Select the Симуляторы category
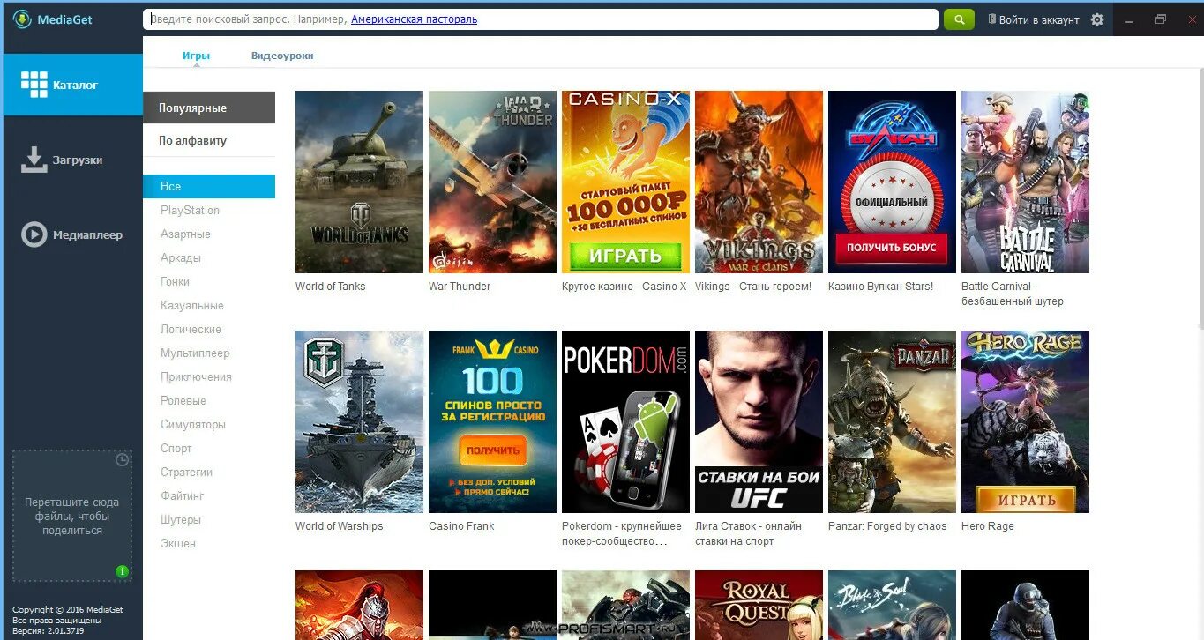Viewport: 1204px width, 640px height. pyautogui.click(x=193, y=424)
